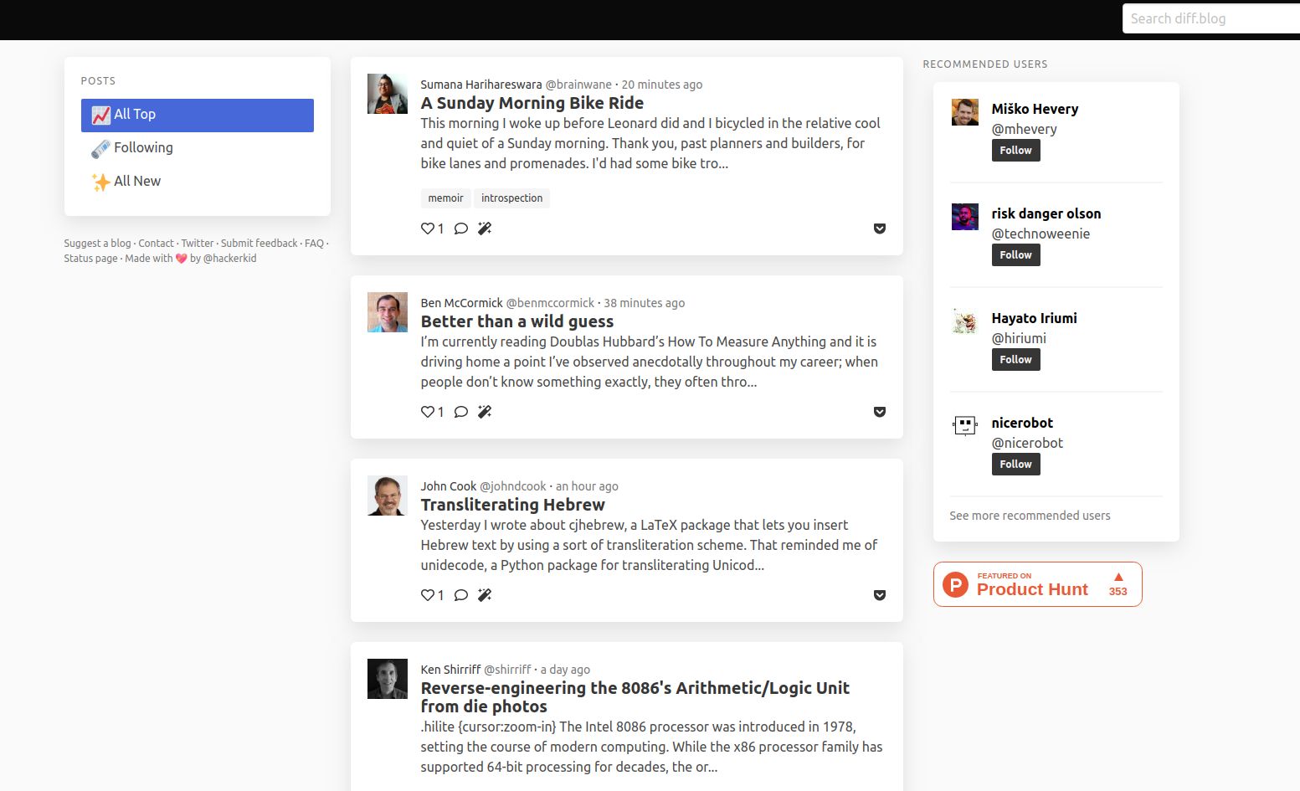
Task: Switch to the All New feed
Action: (137, 181)
